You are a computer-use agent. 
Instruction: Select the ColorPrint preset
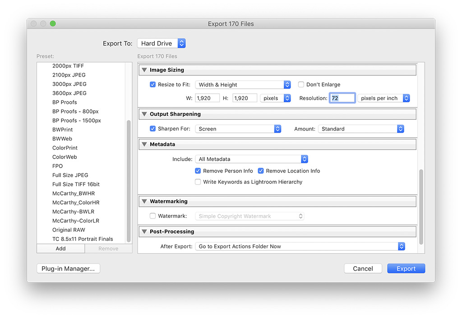coord(65,148)
